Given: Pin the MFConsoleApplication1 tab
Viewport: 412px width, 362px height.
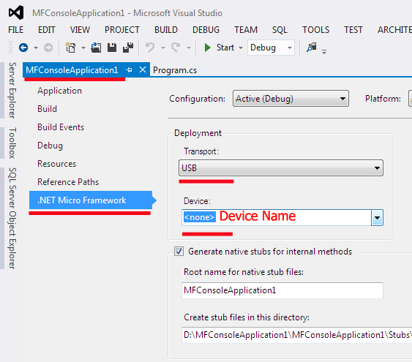Looking at the screenshot, I should [129, 69].
